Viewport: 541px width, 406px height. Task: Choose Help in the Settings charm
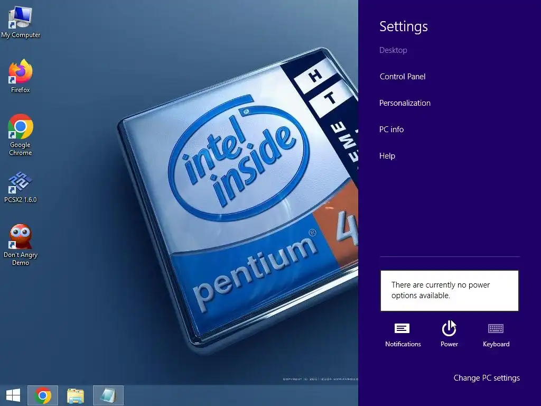pos(387,156)
